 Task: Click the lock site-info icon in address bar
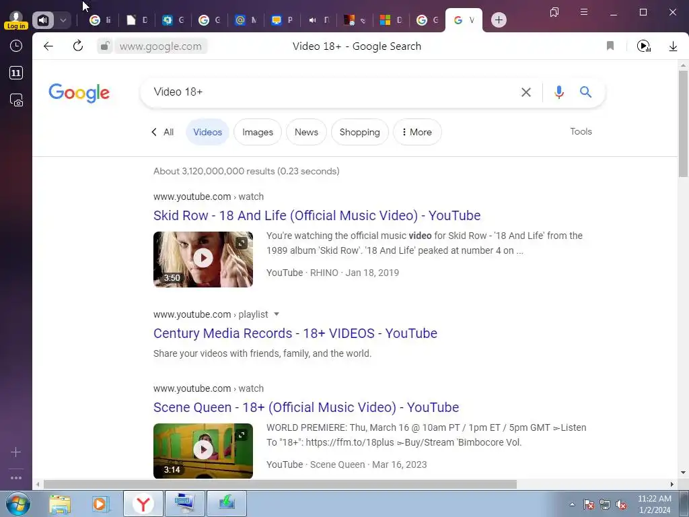104,46
